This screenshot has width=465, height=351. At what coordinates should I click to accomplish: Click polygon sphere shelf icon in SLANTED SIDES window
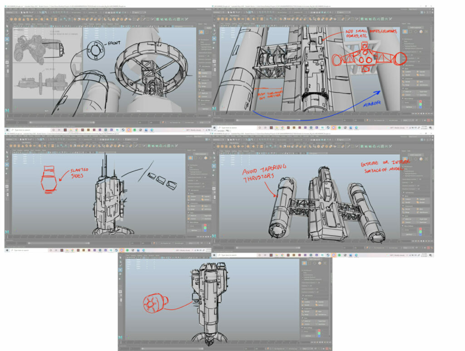point(11,146)
